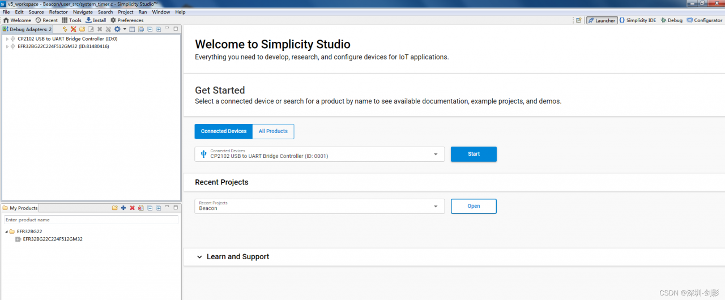Viewport: 725px width, 300px height.
Task: Select the Connected Devices toggle
Action: 224,131
